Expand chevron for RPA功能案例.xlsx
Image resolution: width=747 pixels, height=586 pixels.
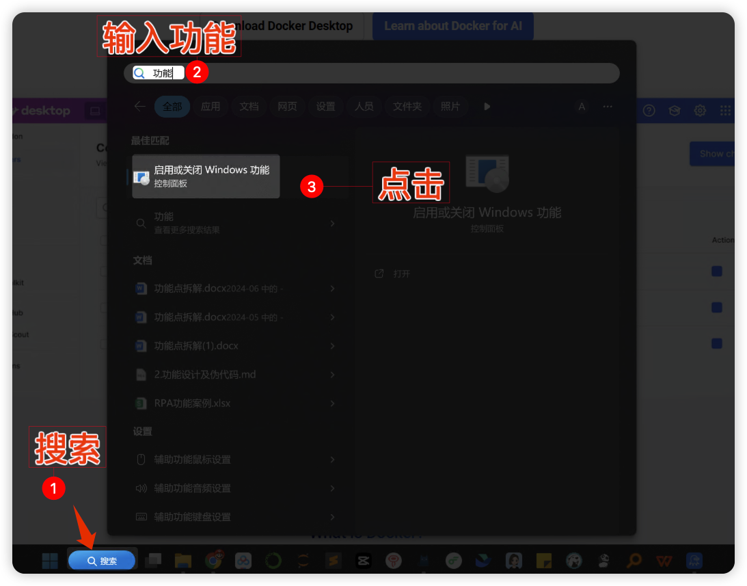(333, 403)
